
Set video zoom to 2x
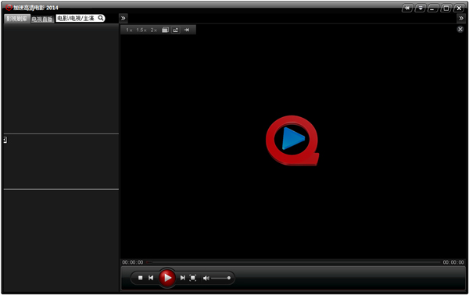[154, 30]
